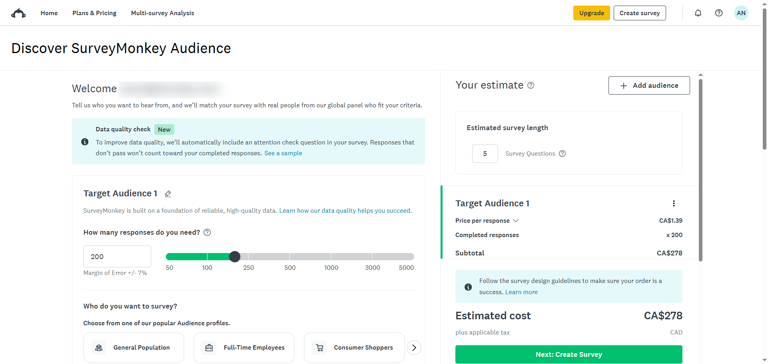Set slider at the 500 tick label
768x364 pixels.
pyautogui.click(x=290, y=268)
